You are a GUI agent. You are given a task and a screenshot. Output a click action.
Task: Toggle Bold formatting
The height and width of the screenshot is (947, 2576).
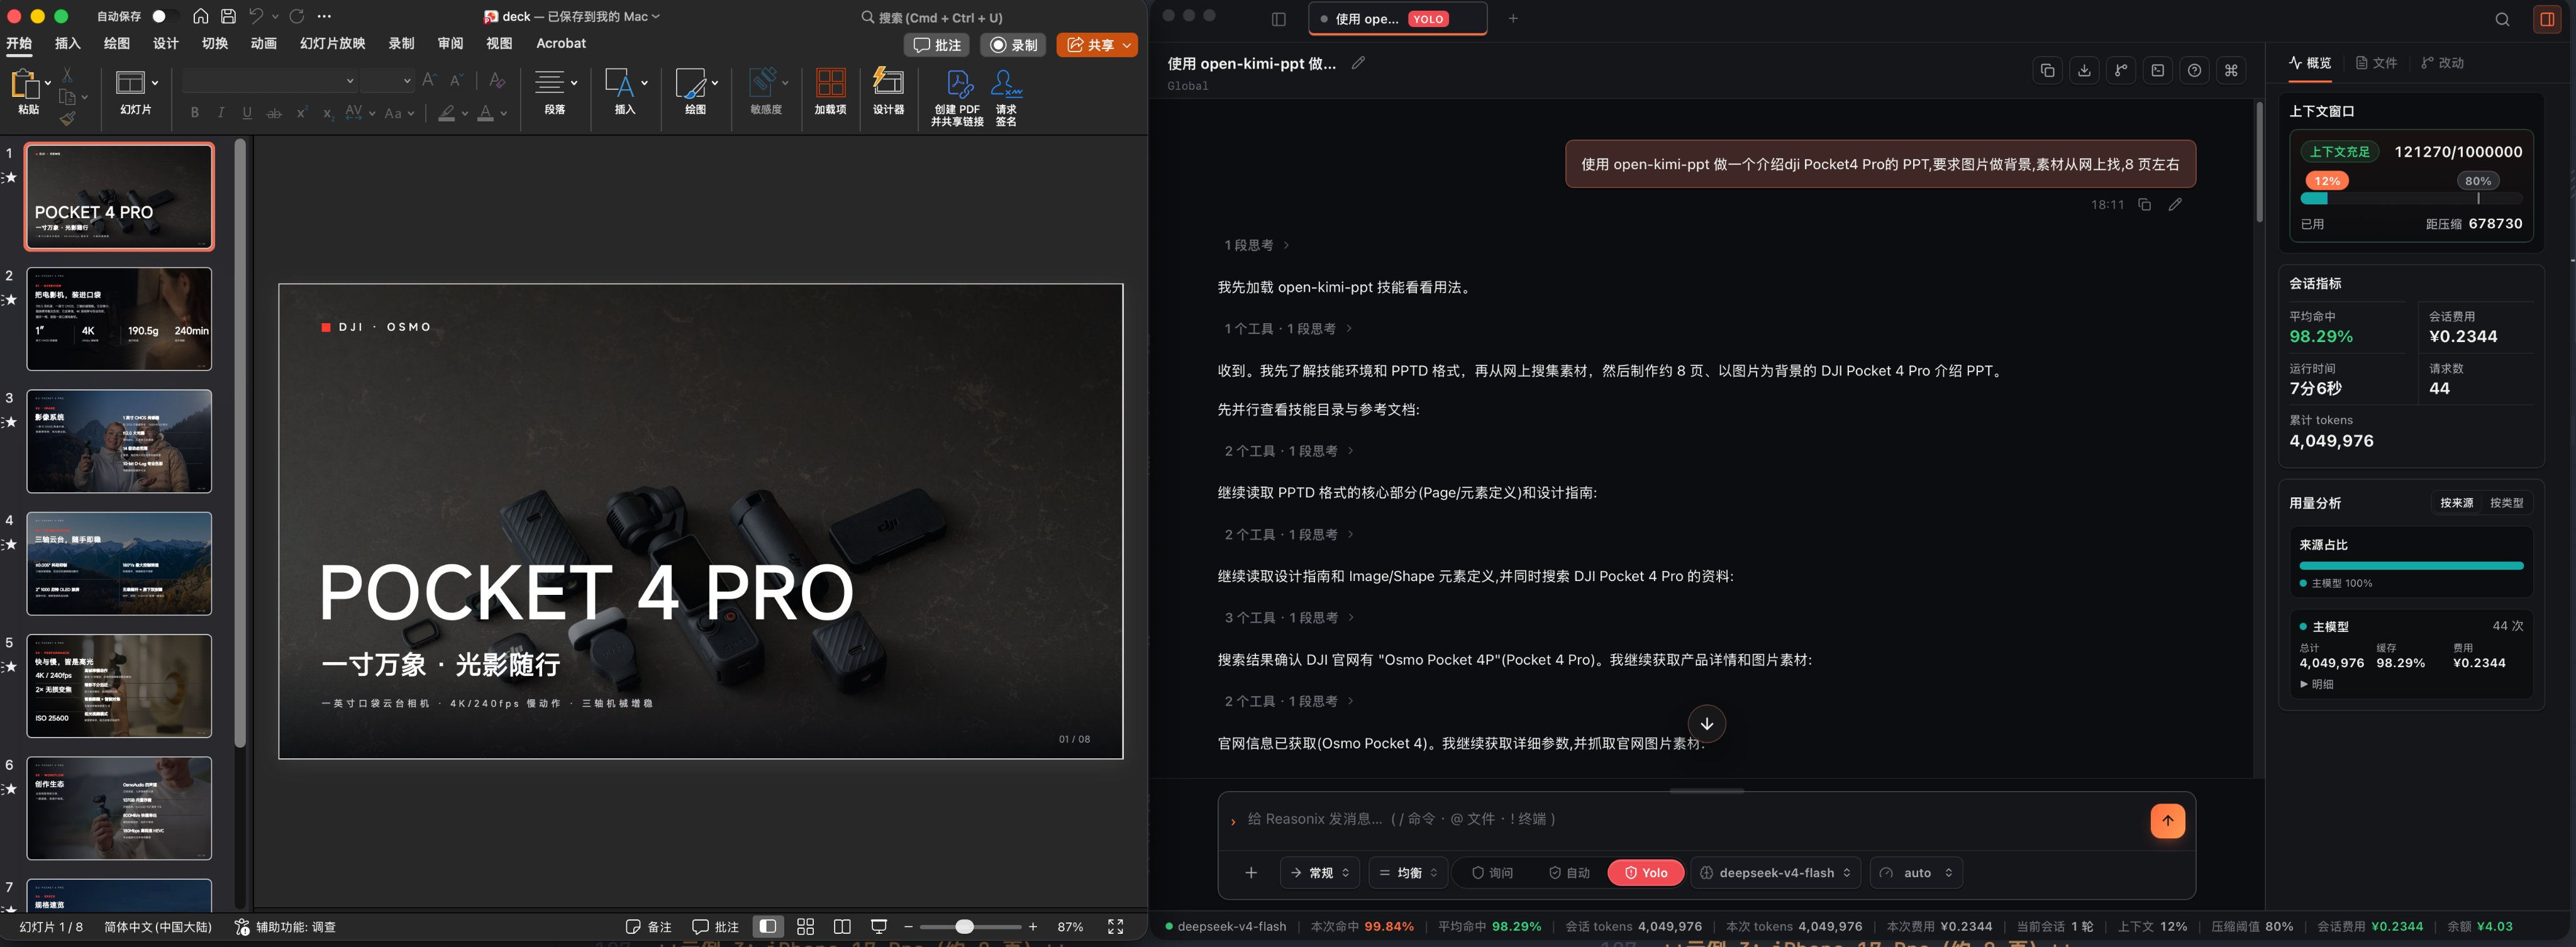[195, 113]
